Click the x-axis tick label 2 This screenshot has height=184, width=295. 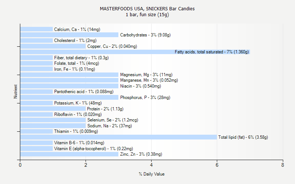(x=86, y=165)
